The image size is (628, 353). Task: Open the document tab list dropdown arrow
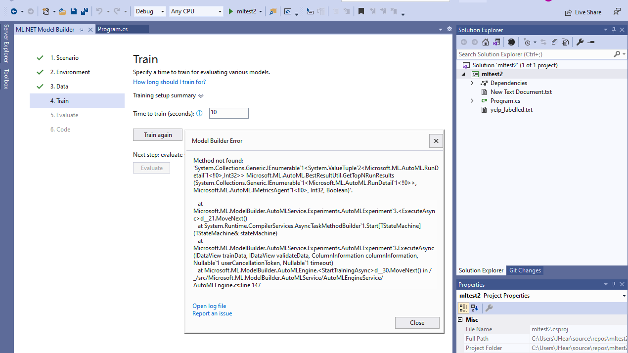pos(441,30)
